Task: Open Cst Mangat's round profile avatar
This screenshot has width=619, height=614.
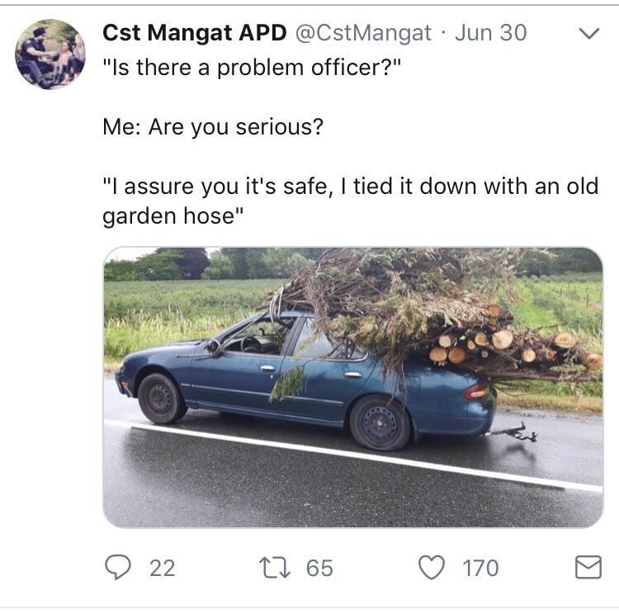Action: [x=50, y=54]
